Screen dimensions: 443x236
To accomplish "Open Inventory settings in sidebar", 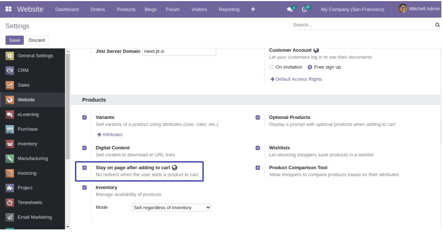I will click(27, 144).
